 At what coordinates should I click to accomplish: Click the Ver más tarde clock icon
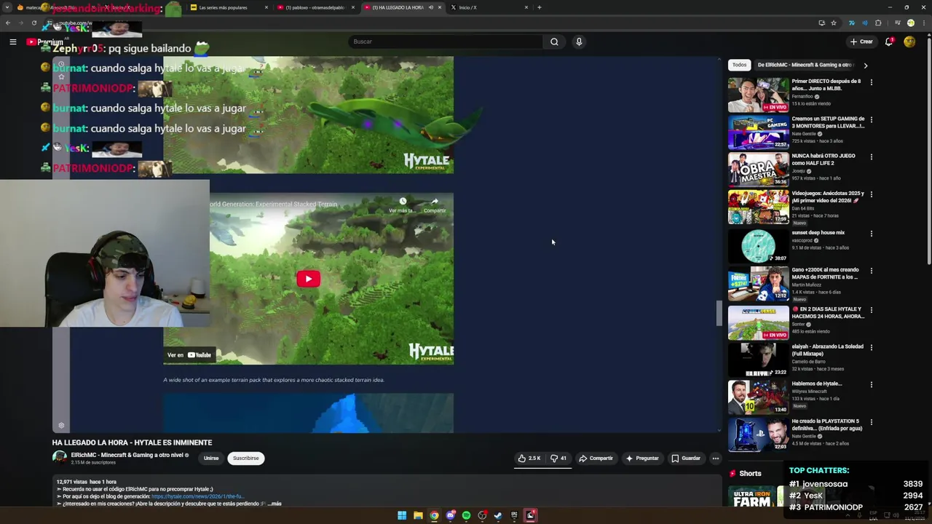(402, 205)
